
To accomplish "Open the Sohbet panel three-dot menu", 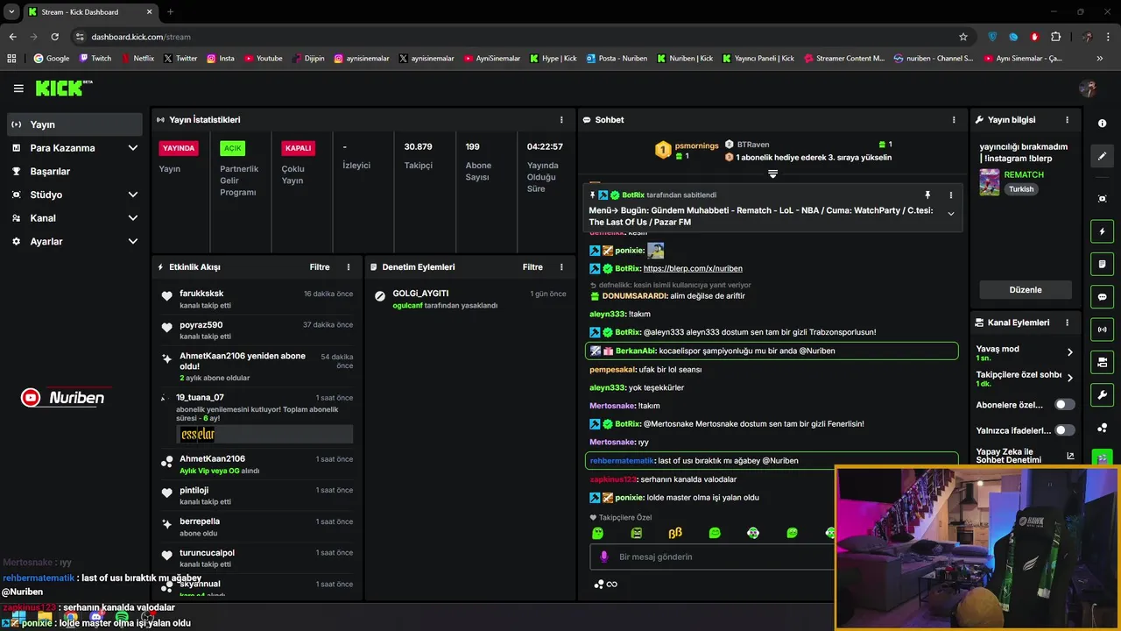I will pyautogui.click(x=954, y=120).
